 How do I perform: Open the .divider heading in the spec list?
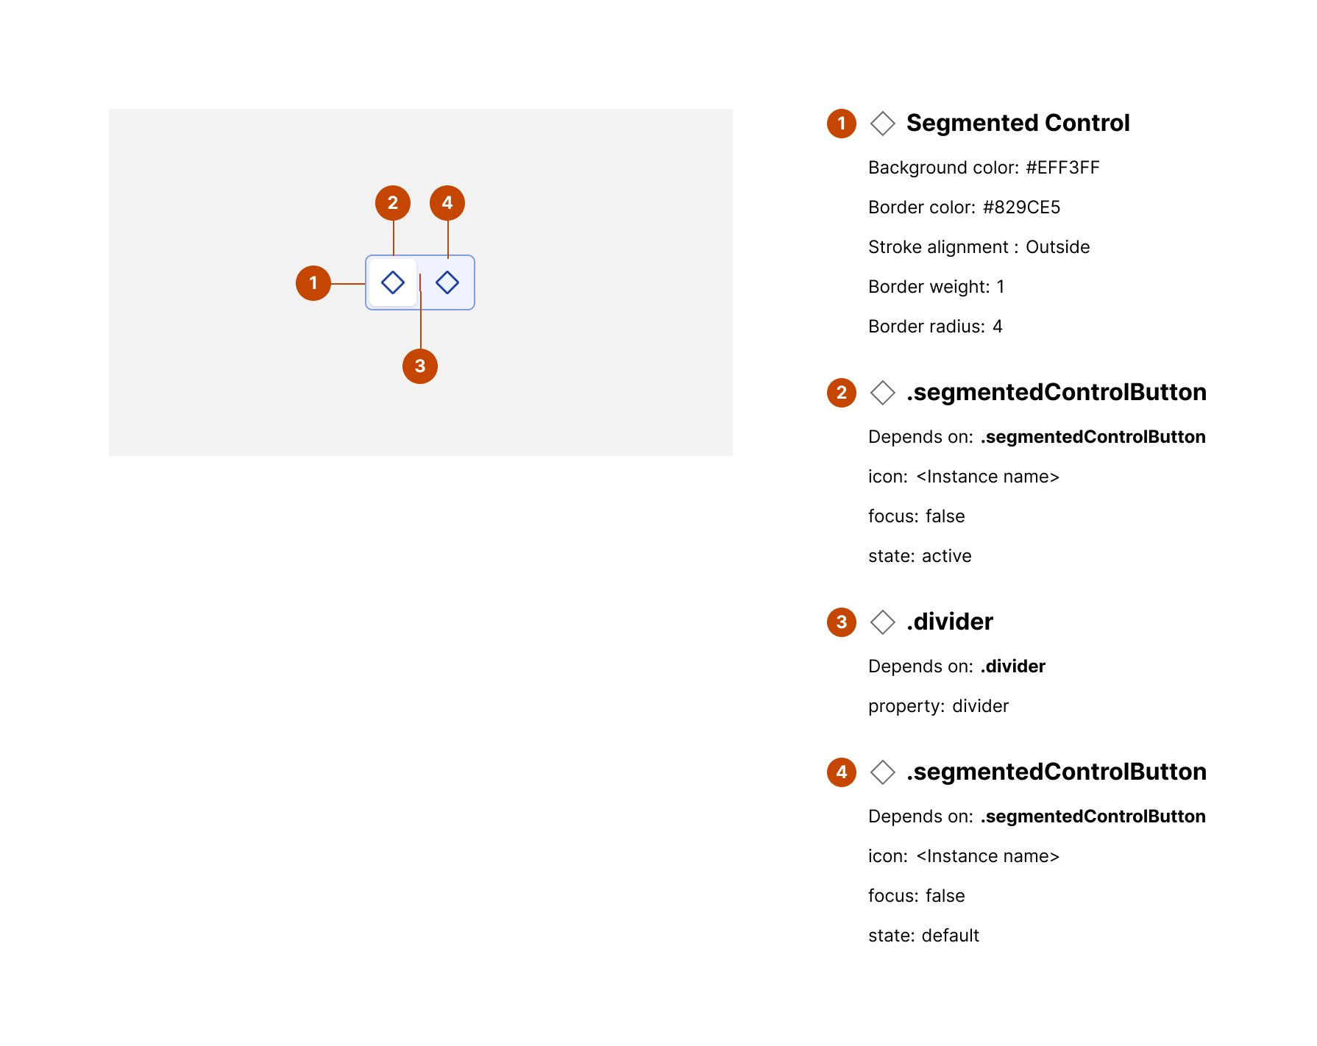pos(949,622)
